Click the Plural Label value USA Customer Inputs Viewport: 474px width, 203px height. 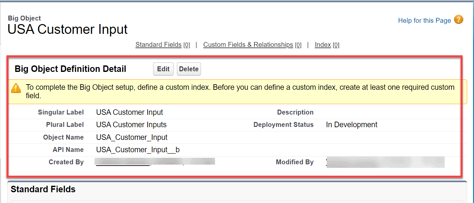131,125
